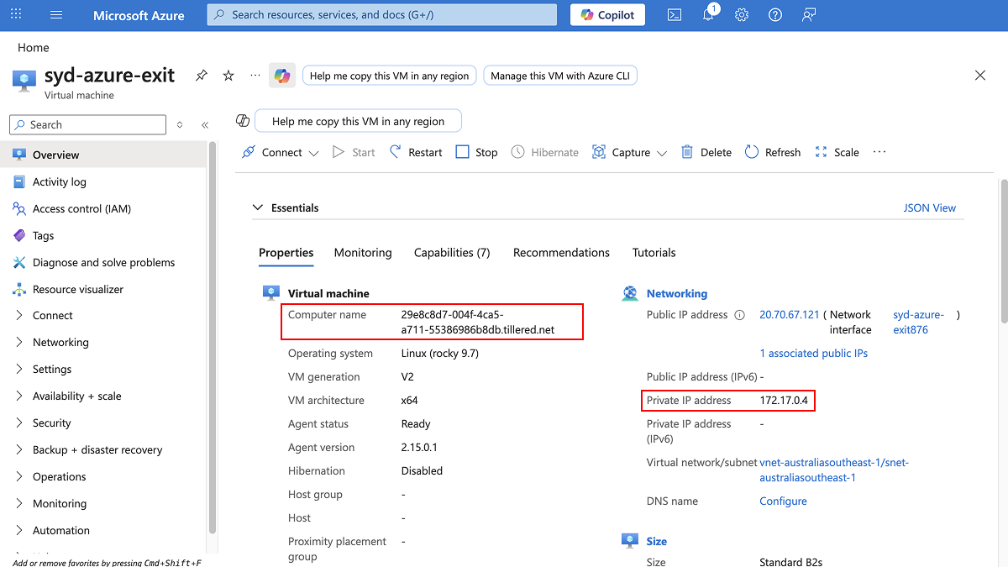Open the help question mark icon
This screenshot has height=567, width=1008.
(x=774, y=14)
